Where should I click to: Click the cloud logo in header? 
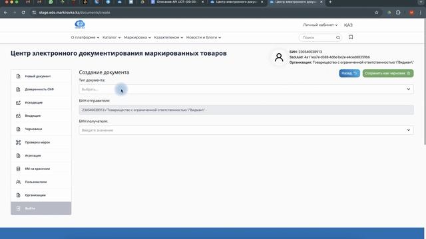click(80, 25)
